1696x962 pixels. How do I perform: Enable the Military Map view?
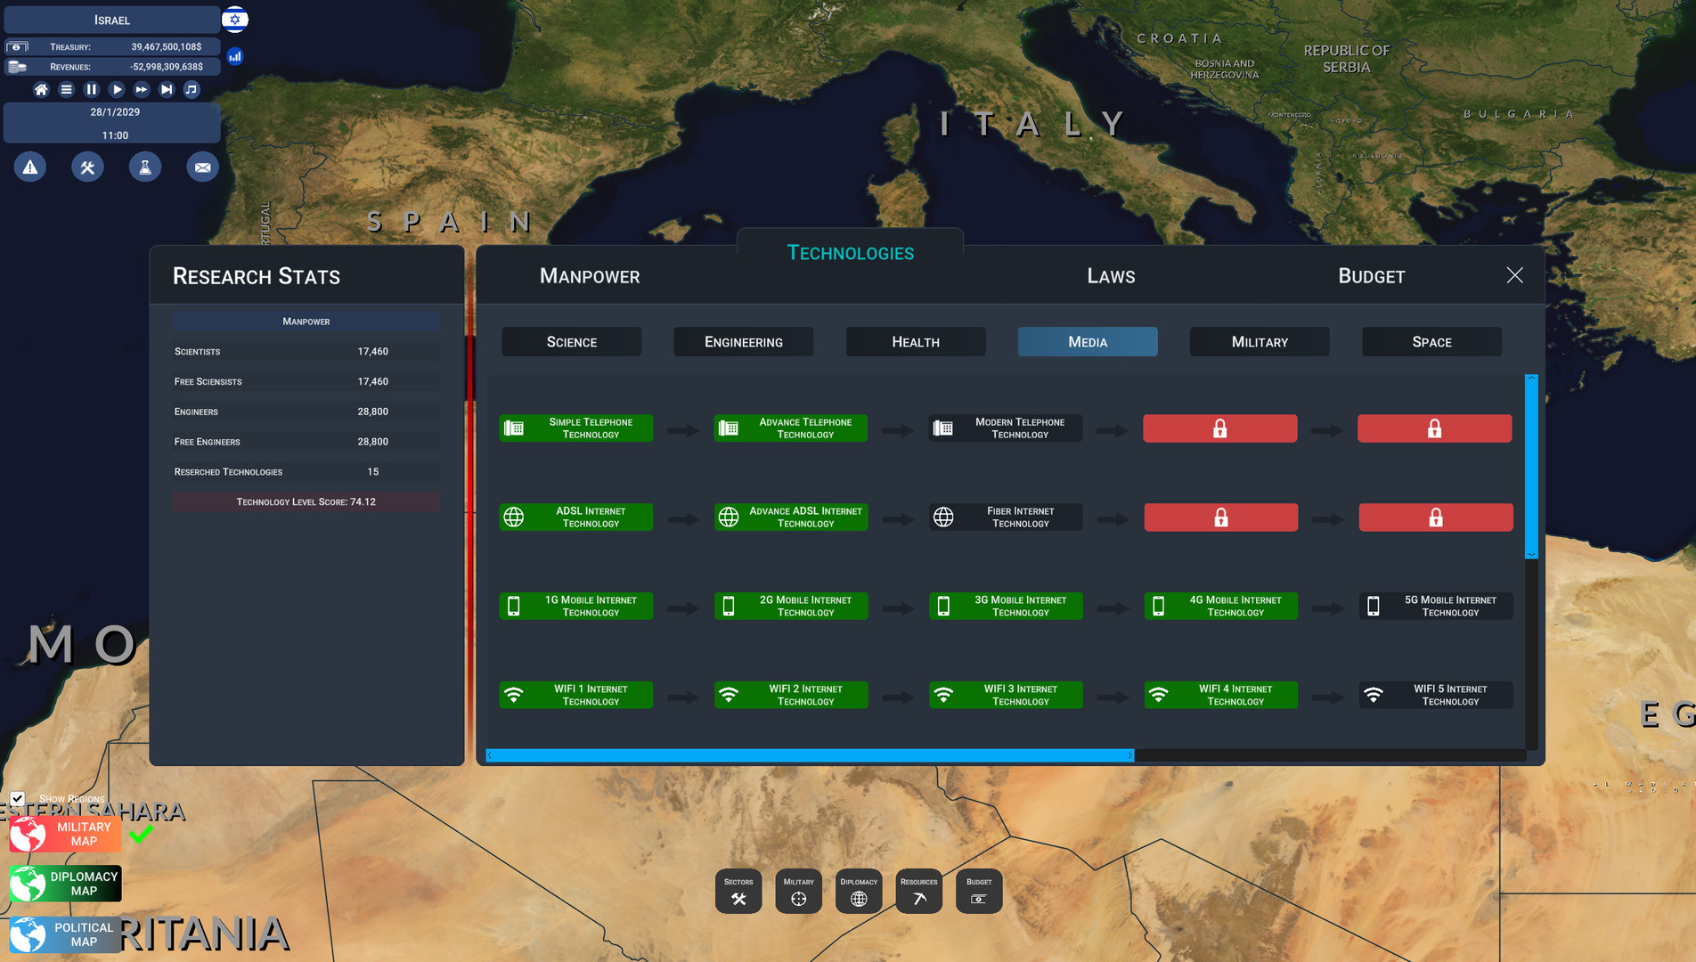(66, 834)
